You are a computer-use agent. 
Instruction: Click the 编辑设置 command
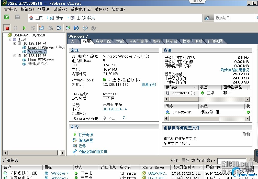pyautogui.click(x=86, y=140)
